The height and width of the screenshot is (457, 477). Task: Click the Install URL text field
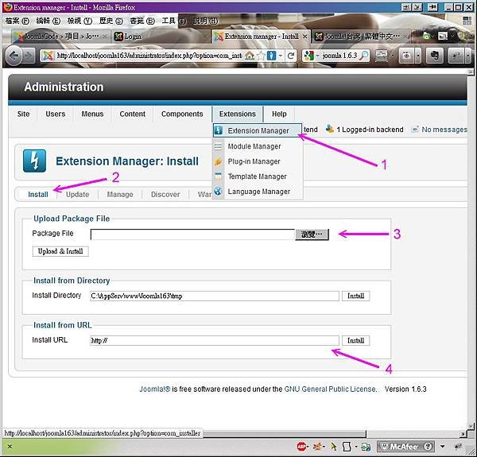click(x=215, y=340)
